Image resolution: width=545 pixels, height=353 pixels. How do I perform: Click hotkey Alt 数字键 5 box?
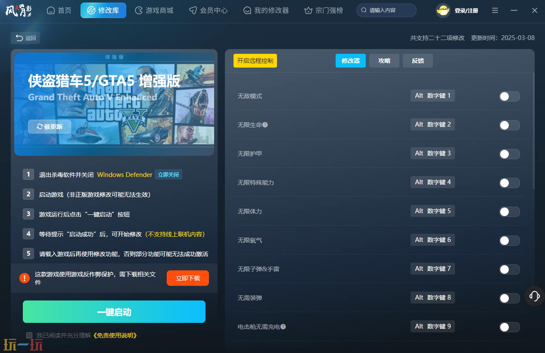click(433, 211)
